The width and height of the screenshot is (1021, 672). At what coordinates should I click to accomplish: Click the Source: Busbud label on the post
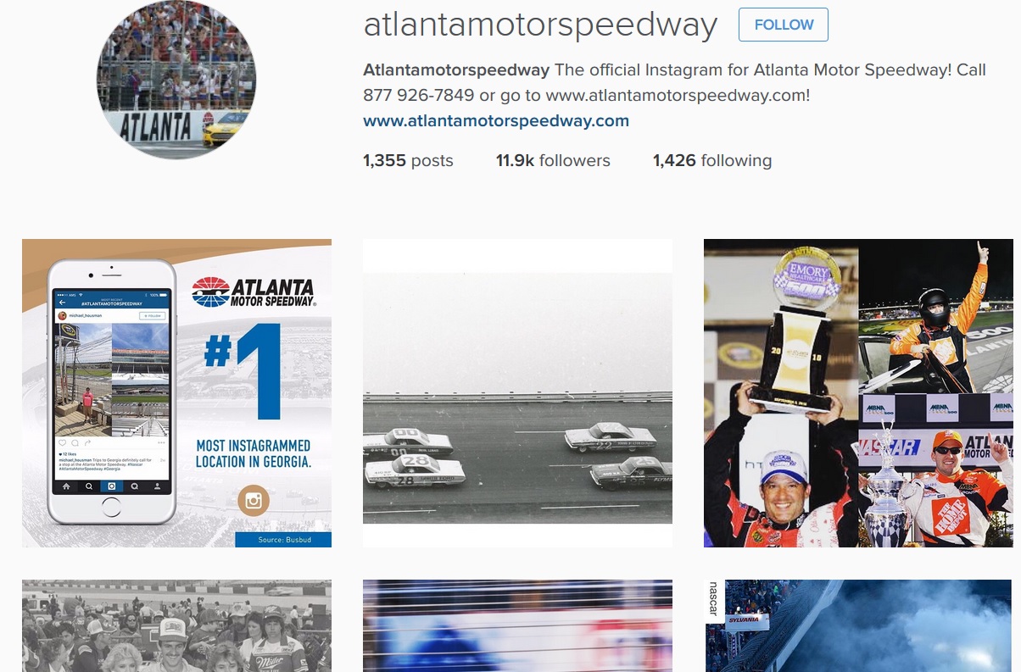click(x=283, y=539)
